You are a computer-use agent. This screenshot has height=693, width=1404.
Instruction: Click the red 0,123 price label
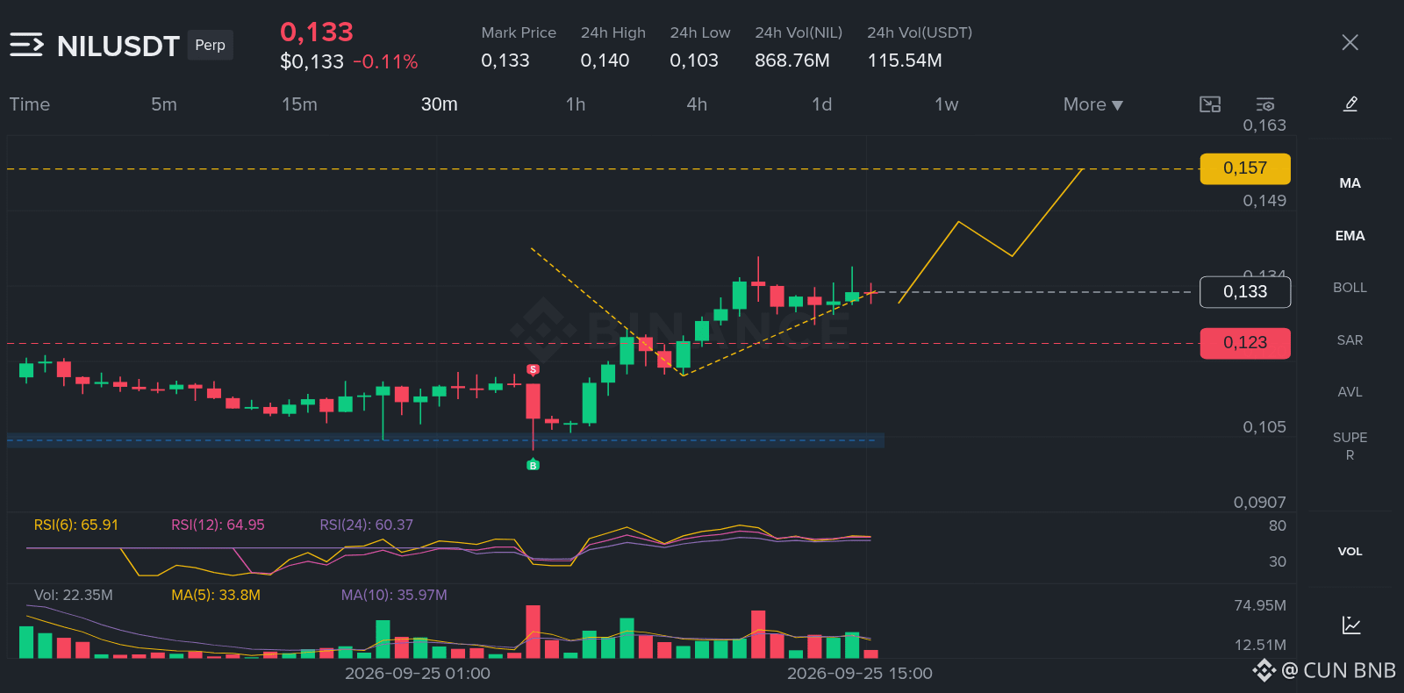point(1245,343)
